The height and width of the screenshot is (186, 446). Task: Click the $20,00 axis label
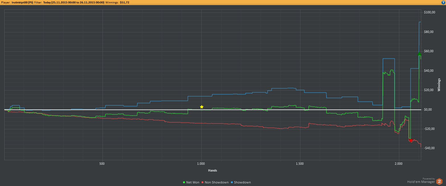point(429,90)
